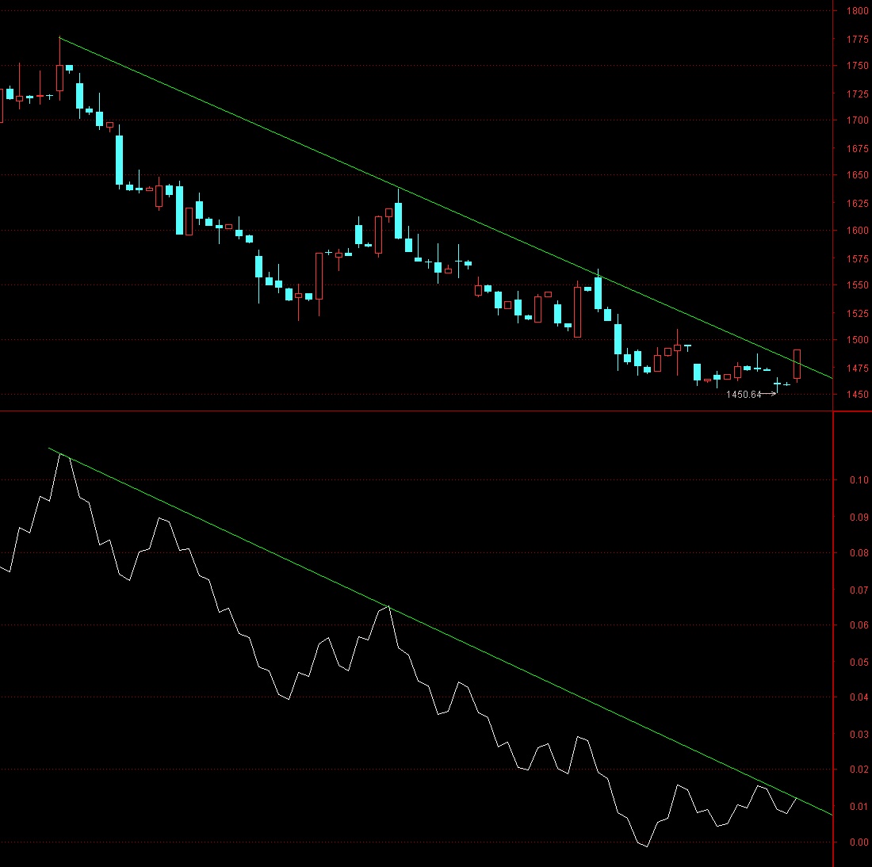Click the 0.09 indicator axis label
Viewport: 872px width, 867px height.
859,518
